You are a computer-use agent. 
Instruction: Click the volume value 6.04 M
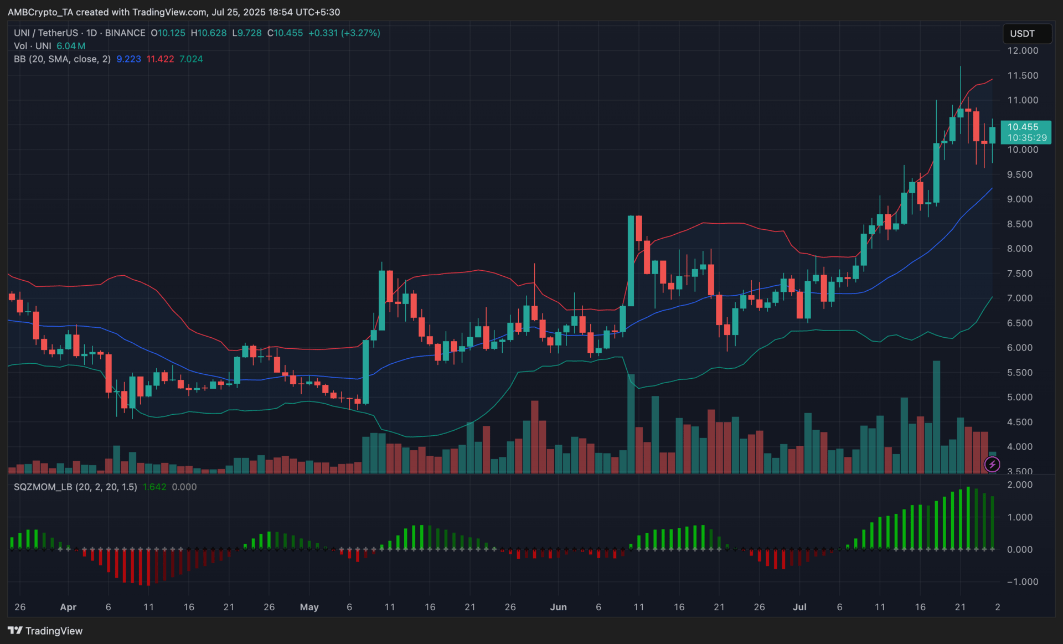(71, 46)
